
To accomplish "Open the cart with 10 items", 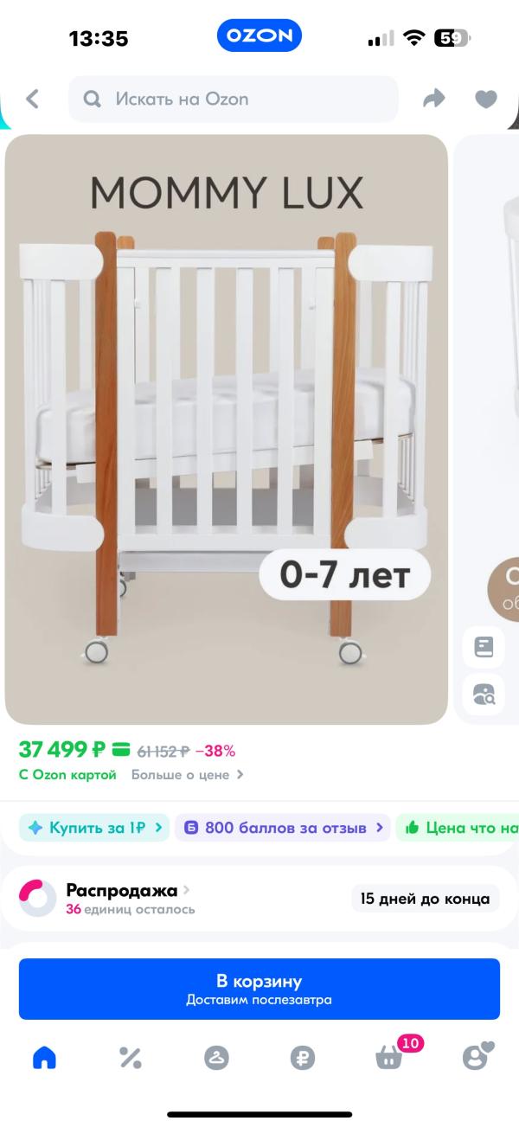I will click(x=391, y=1055).
